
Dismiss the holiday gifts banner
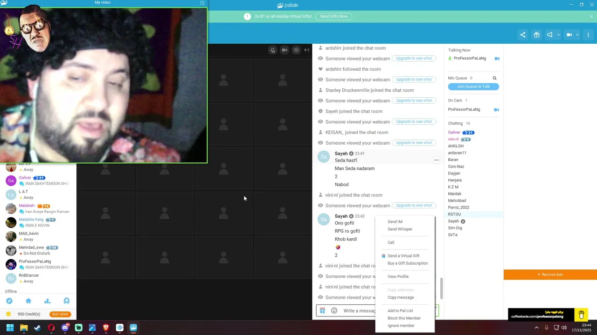(591, 16)
